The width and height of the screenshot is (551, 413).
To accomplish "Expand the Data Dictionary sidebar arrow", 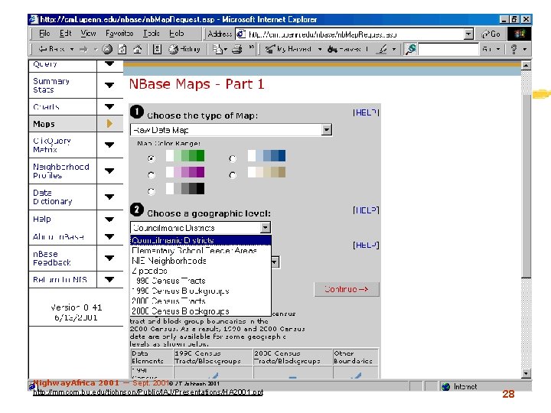I will pos(109,197).
